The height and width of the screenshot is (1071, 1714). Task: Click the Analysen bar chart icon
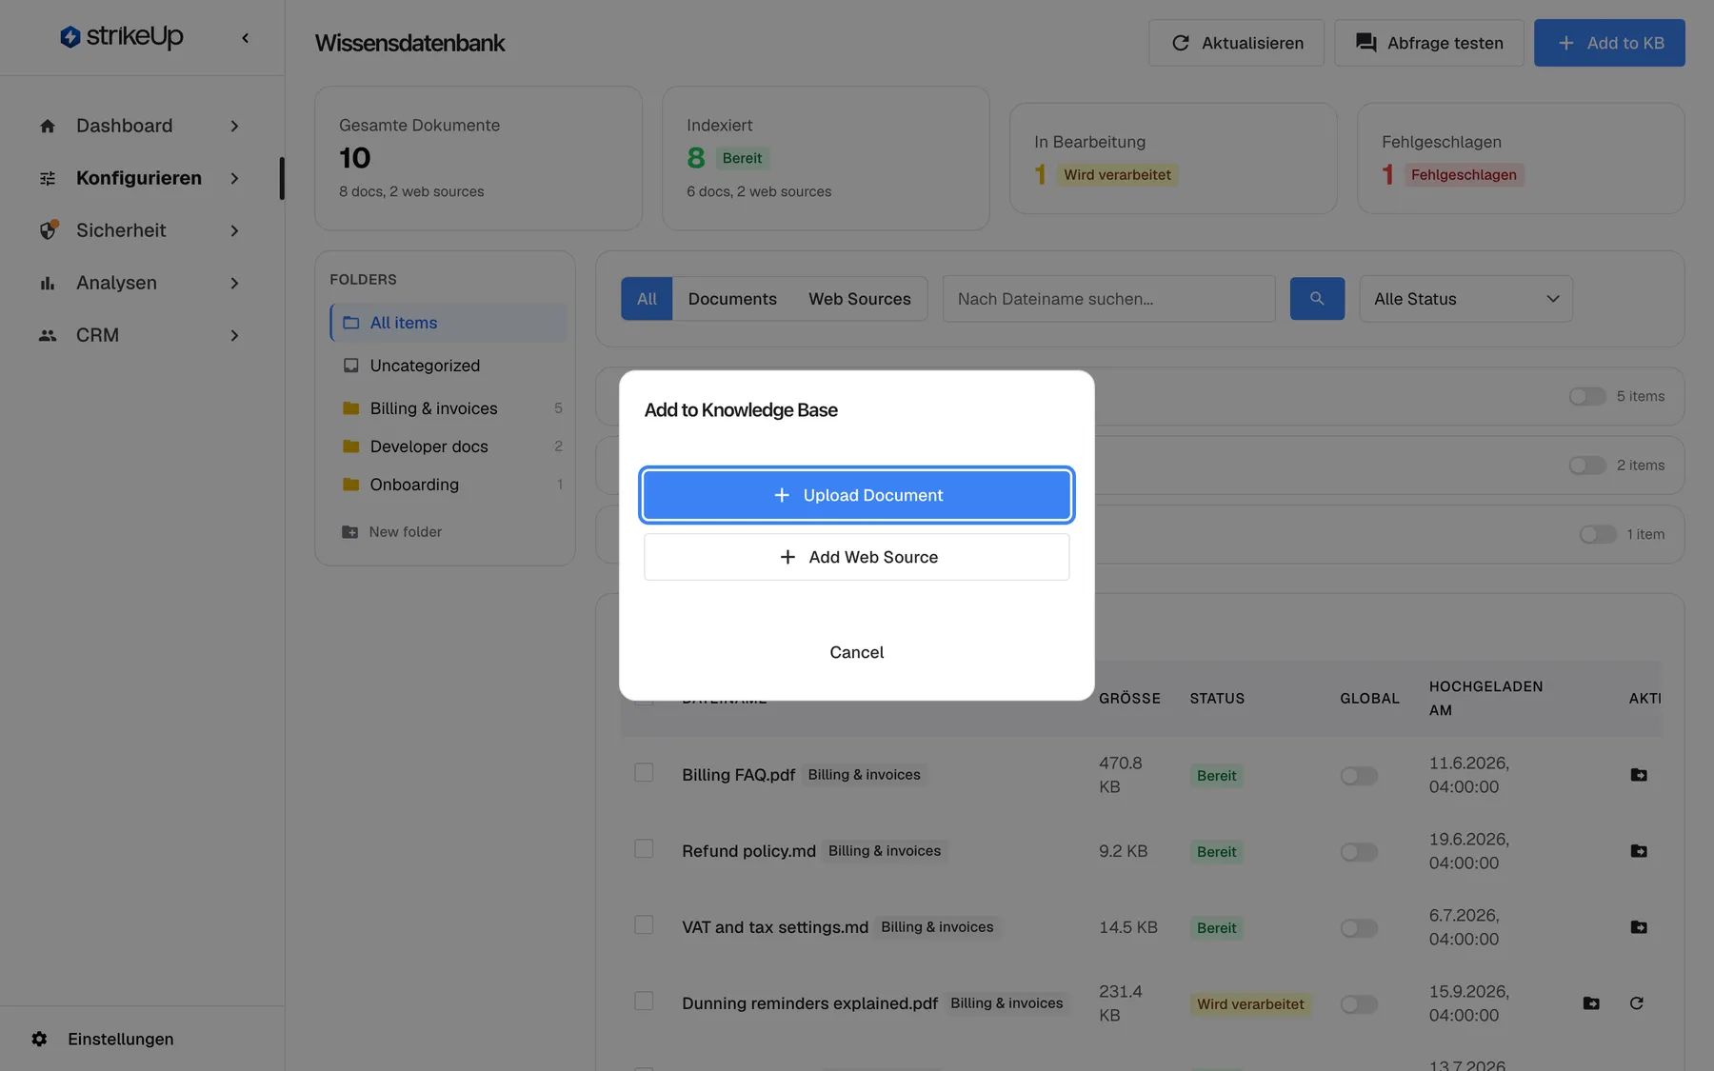click(48, 283)
